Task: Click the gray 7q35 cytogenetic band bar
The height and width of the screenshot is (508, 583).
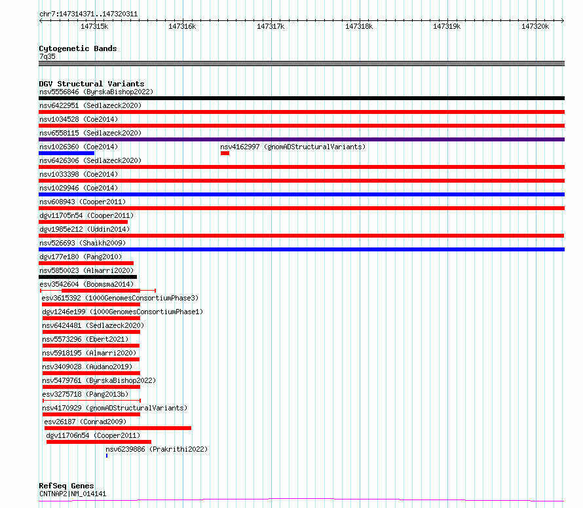Action: [301, 63]
